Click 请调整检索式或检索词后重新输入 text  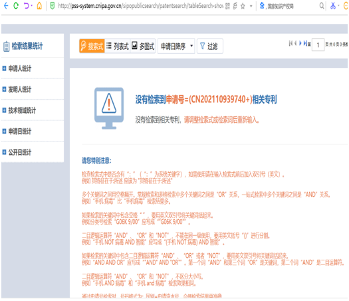point(221,120)
